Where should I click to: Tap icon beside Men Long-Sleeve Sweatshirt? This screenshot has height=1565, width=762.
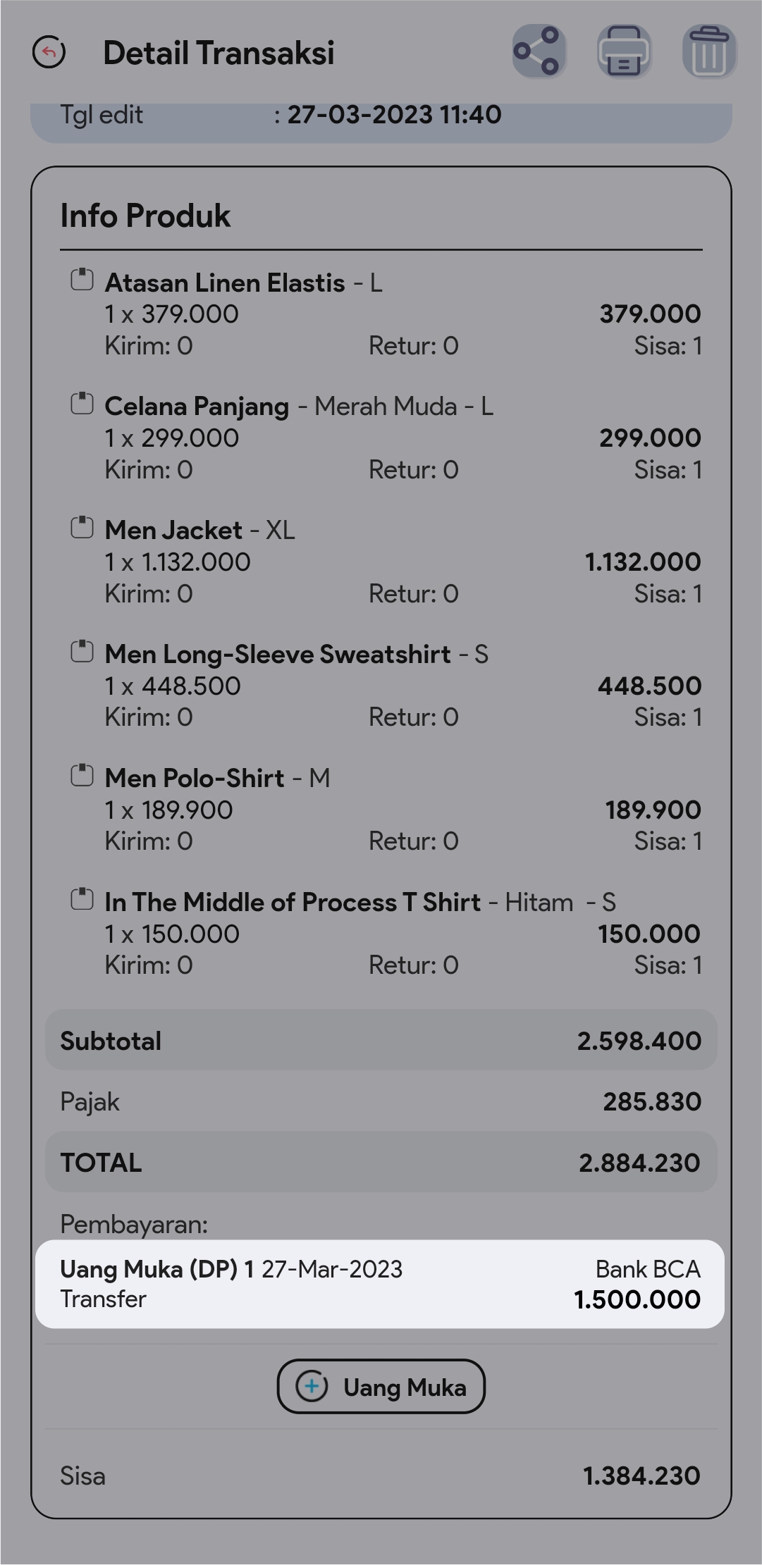[82, 652]
